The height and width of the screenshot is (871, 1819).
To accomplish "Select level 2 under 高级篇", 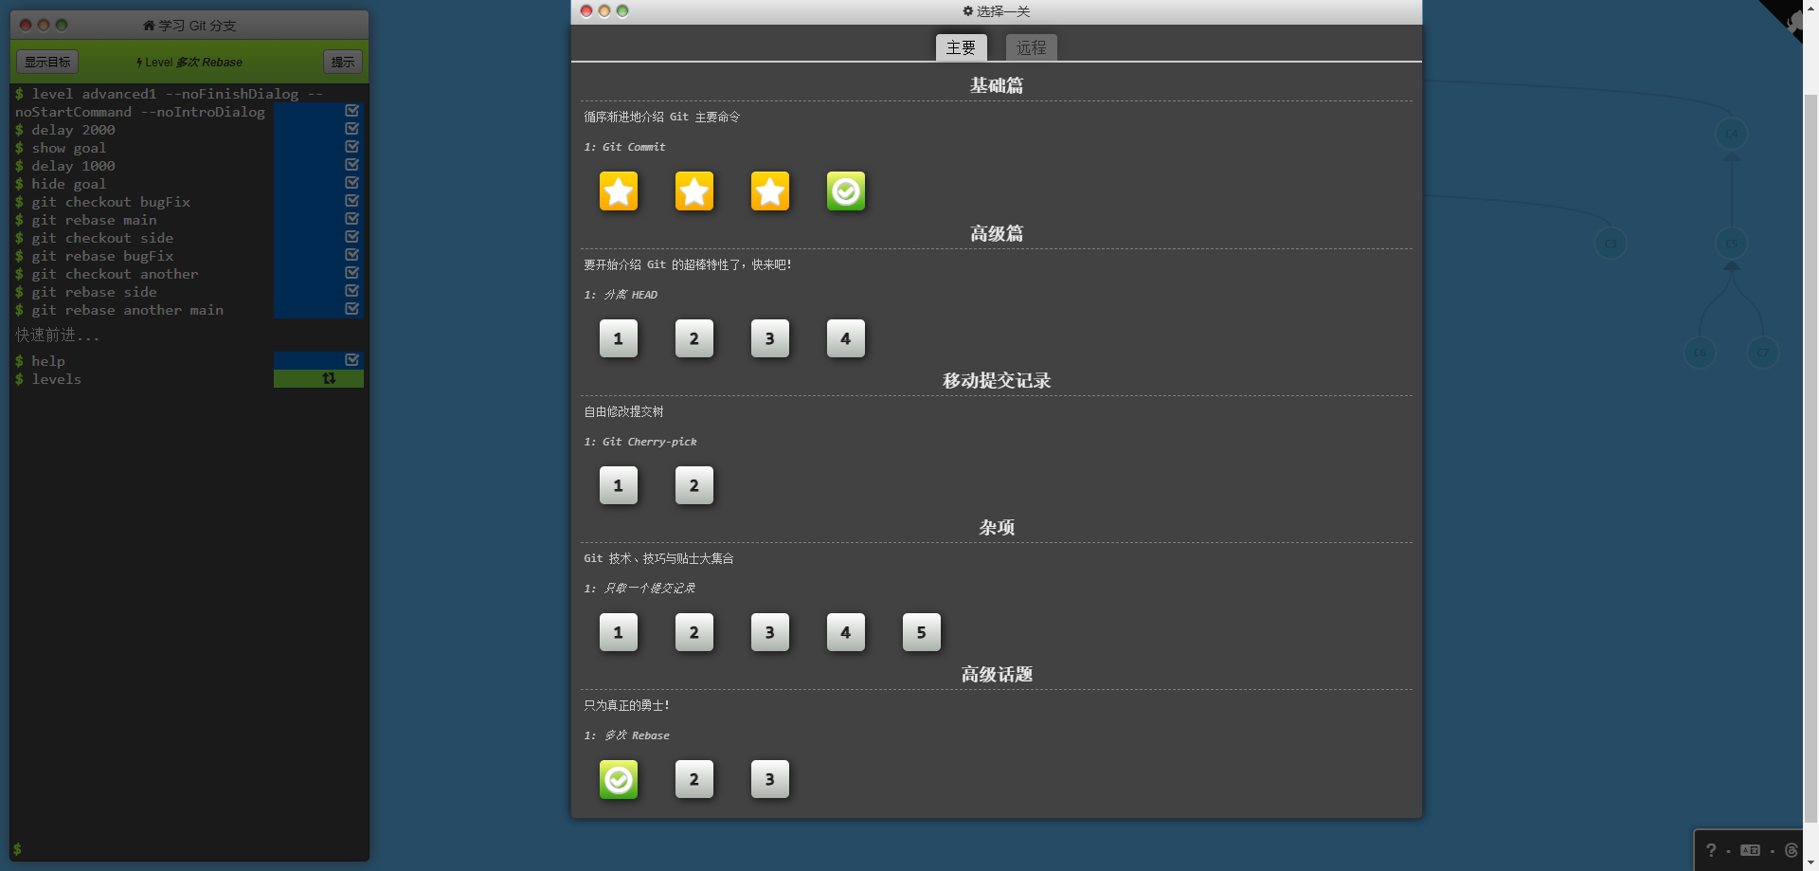I will coord(694,338).
